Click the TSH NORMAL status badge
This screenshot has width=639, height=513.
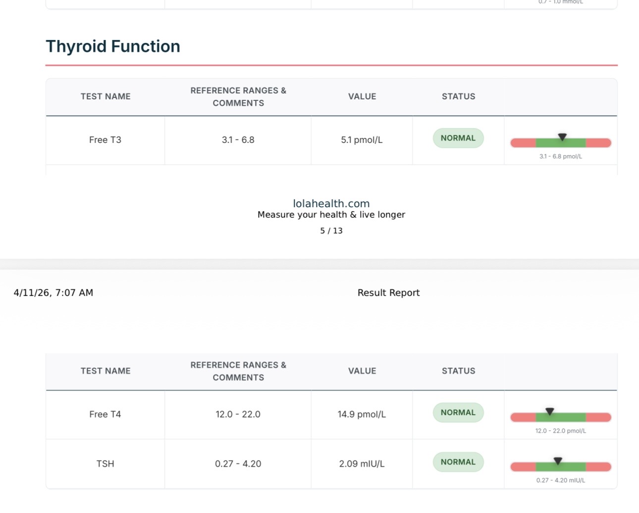(x=458, y=462)
